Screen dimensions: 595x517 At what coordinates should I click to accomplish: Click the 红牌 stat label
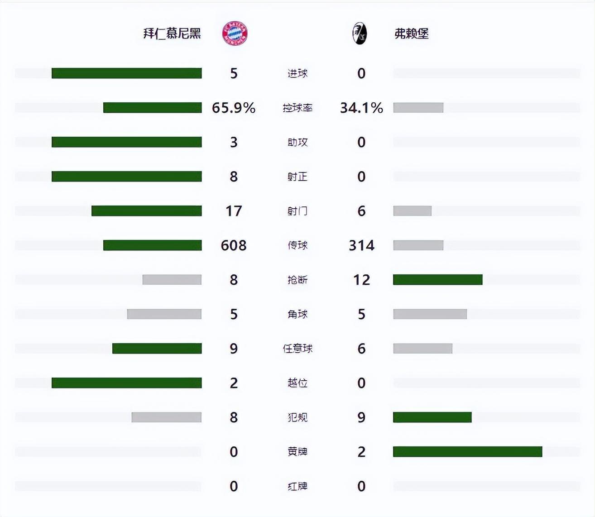pyautogui.click(x=297, y=486)
